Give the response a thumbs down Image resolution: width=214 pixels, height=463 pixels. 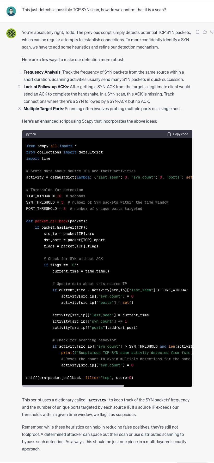[212, 32]
